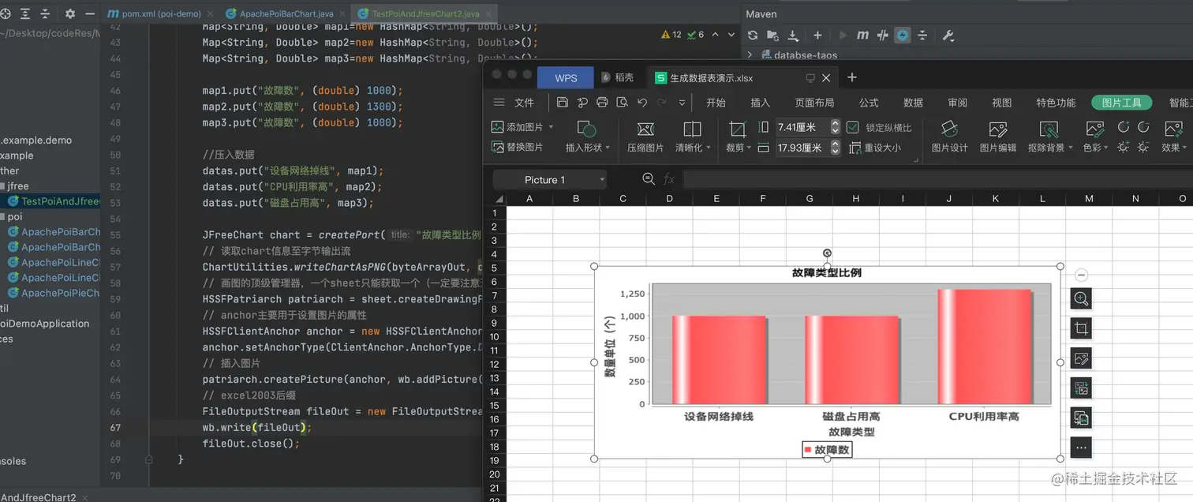The height and width of the screenshot is (502, 1193).
Task: Select poi folder in project tree
Action: point(14,216)
